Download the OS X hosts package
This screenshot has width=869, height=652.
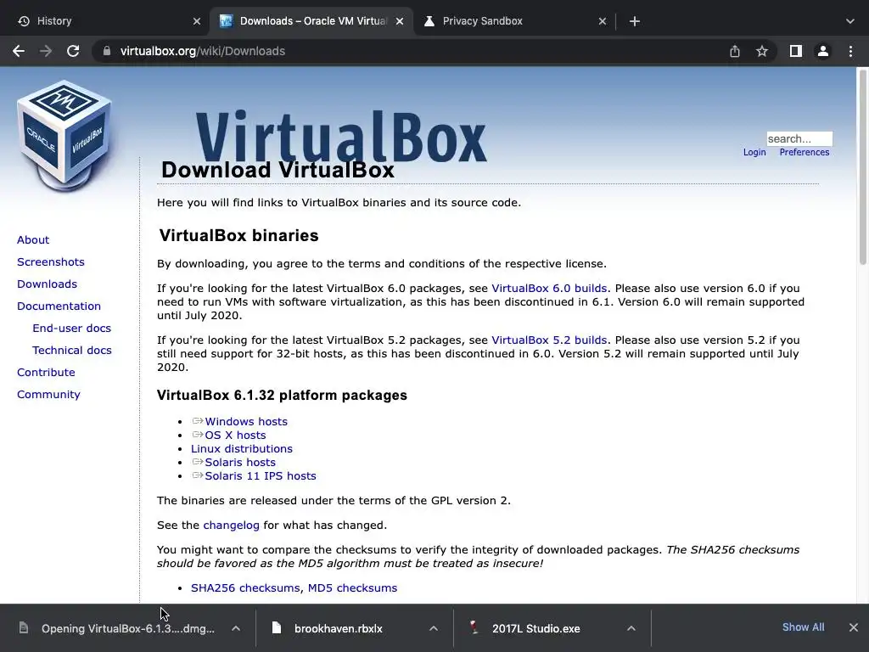pyautogui.click(x=235, y=436)
